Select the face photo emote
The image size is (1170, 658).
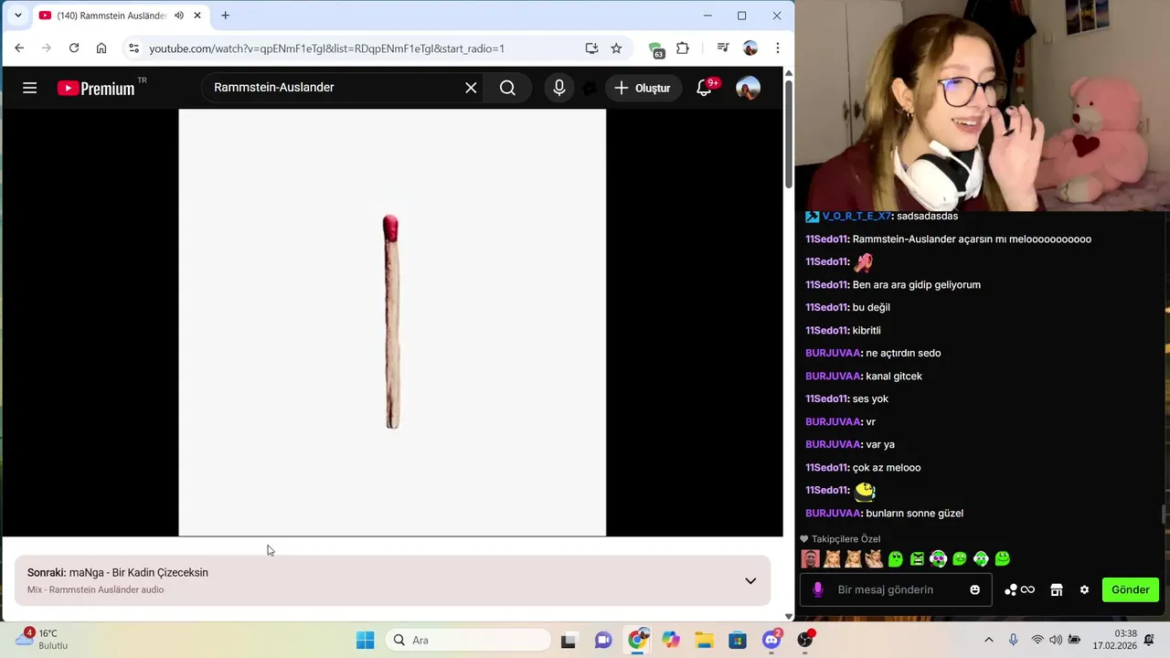tap(811, 558)
